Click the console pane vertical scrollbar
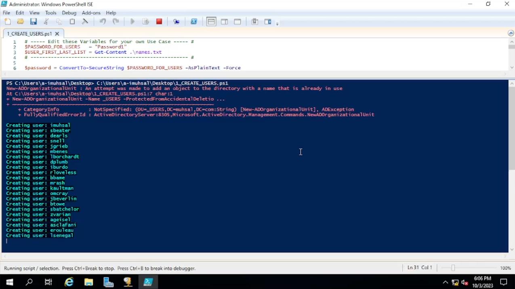515x289 pixels. (511, 129)
